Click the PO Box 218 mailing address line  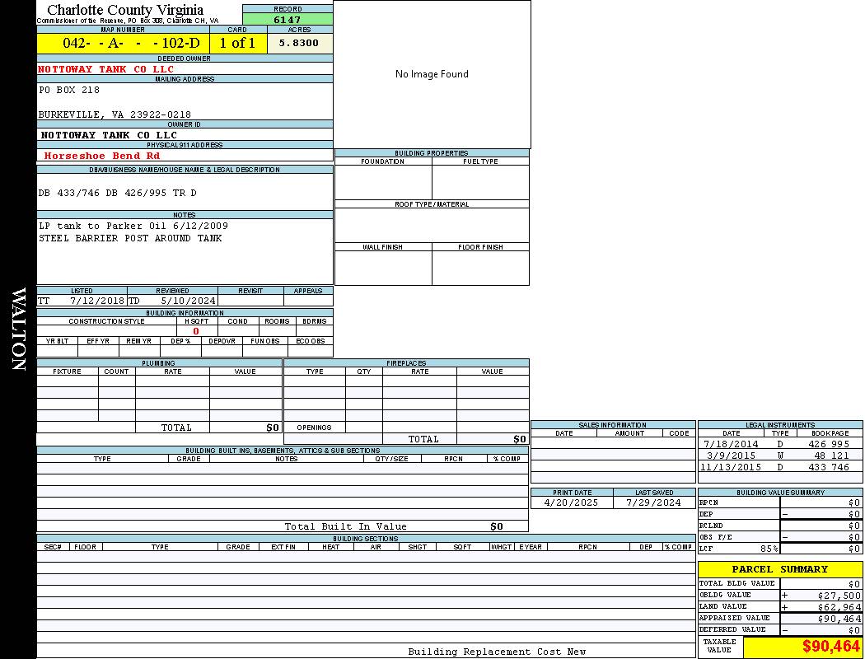coord(69,90)
